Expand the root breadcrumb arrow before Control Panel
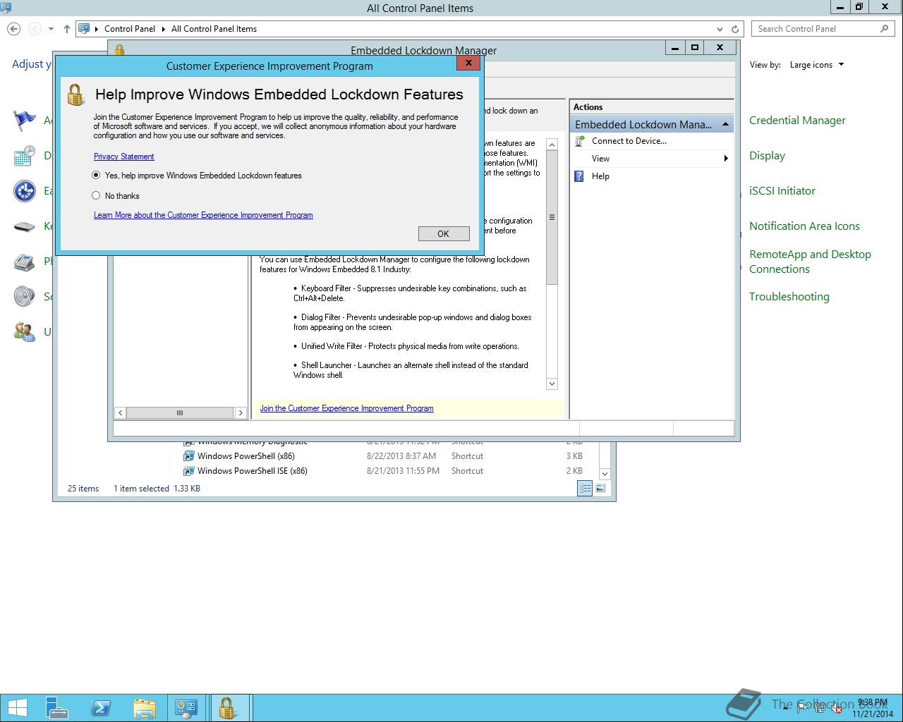Viewport: 903px width, 722px height. point(97,29)
